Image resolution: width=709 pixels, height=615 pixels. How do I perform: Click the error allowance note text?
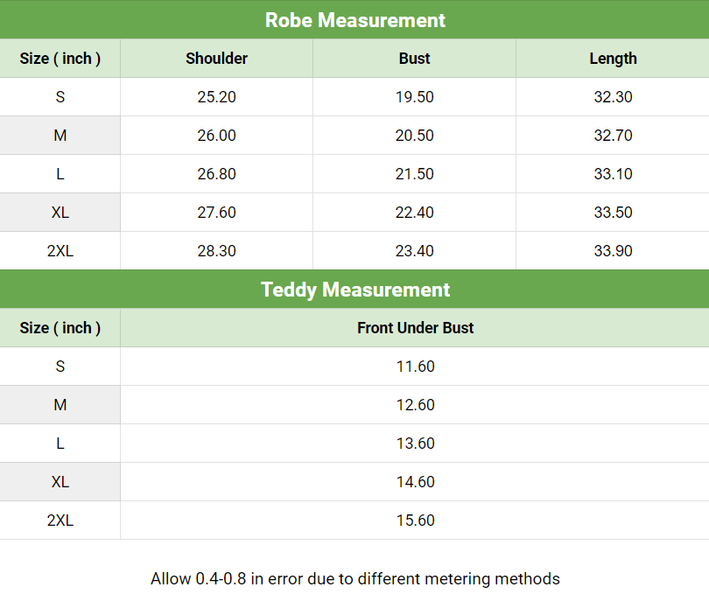354,578
